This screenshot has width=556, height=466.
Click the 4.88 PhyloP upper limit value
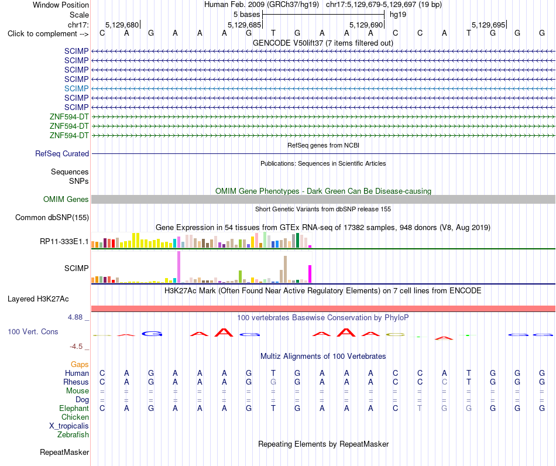click(75, 317)
